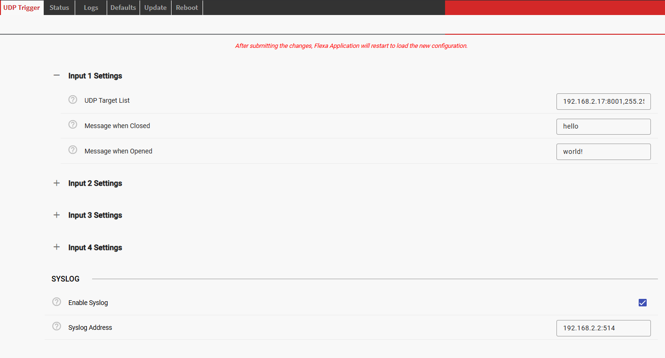Click help icon beside Enable Syslog
The width and height of the screenshot is (665, 358).
click(x=57, y=302)
